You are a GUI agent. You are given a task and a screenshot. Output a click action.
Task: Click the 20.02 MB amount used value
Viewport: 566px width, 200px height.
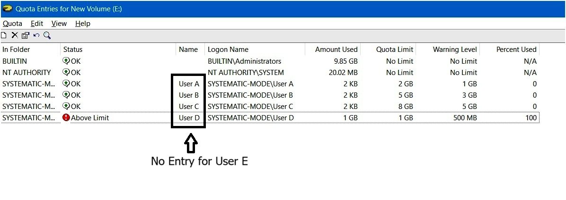coord(343,73)
